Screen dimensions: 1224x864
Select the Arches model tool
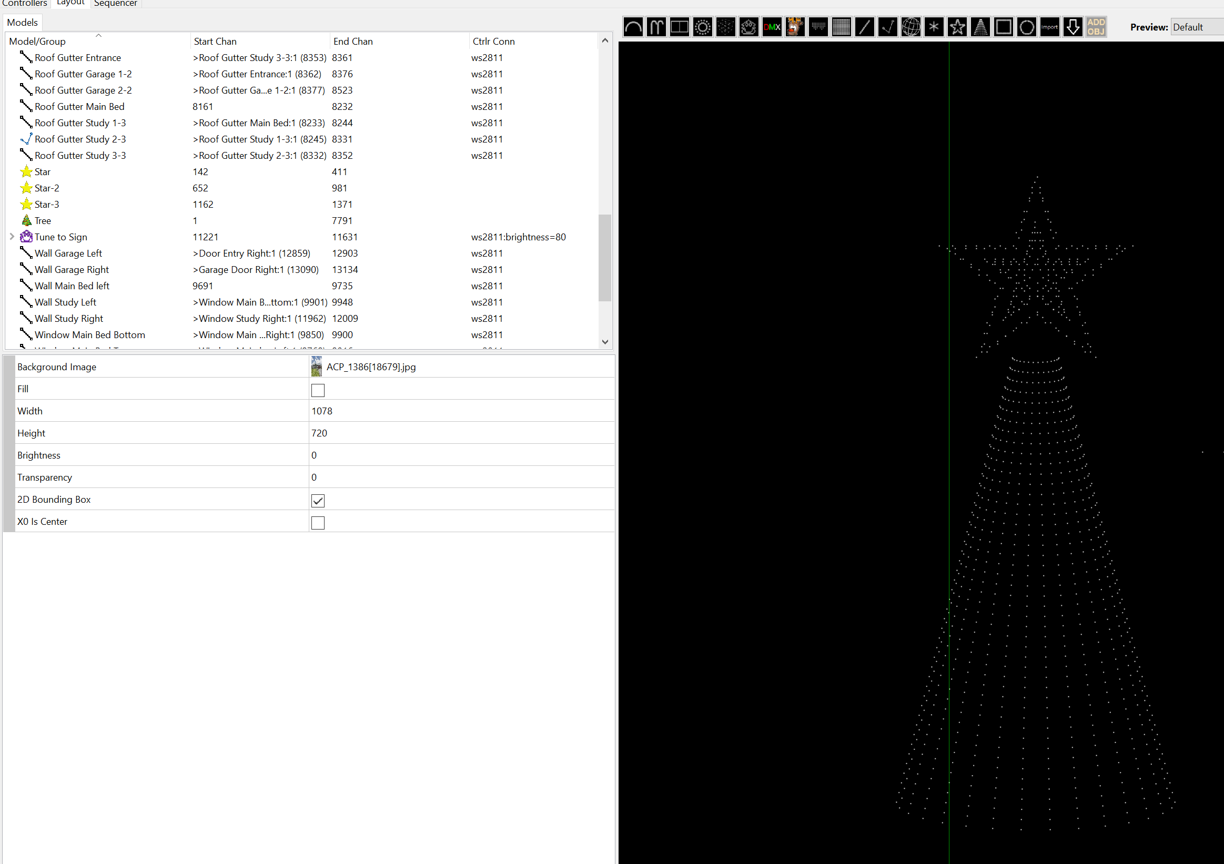633,27
